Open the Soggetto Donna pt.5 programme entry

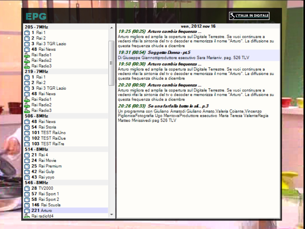[169, 53]
